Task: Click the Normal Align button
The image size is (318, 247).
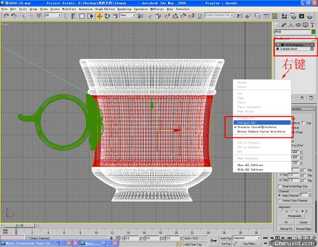Action: [303, 229]
